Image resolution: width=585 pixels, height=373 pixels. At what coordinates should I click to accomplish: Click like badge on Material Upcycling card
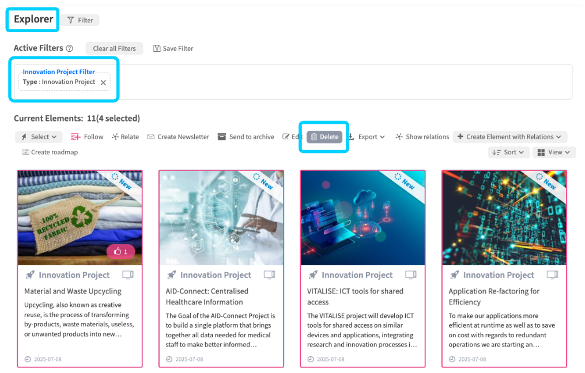click(121, 252)
